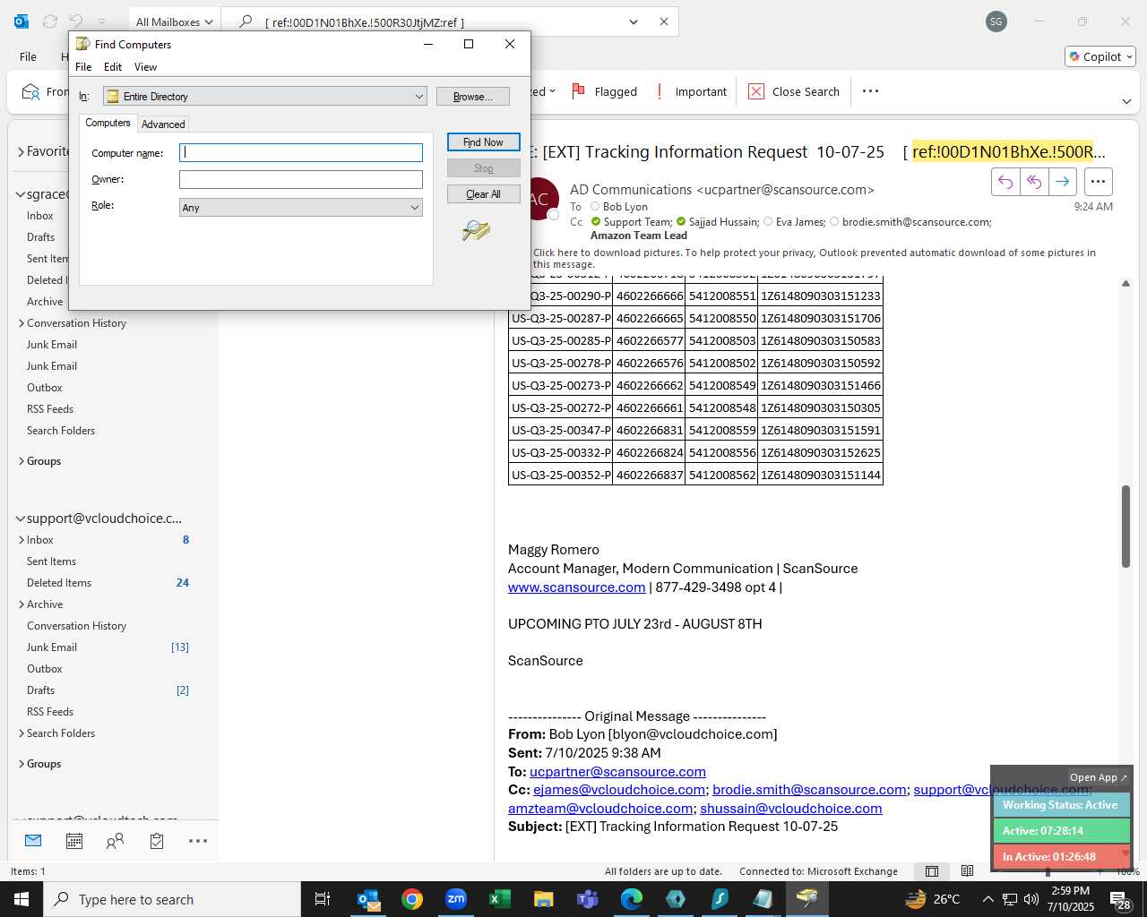
Task: Open the Edit menu in Find Computers
Action: [x=113, y=67]
